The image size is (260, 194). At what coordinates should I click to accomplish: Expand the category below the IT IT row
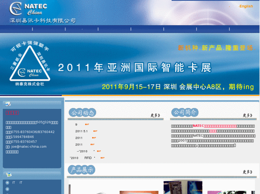pos(7,189)
